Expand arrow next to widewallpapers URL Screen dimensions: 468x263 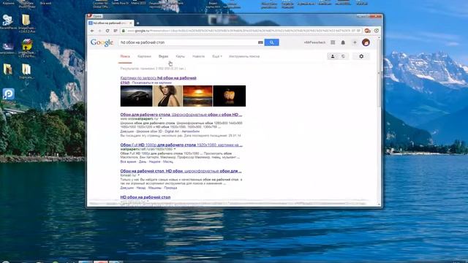(x=161, y=118)
